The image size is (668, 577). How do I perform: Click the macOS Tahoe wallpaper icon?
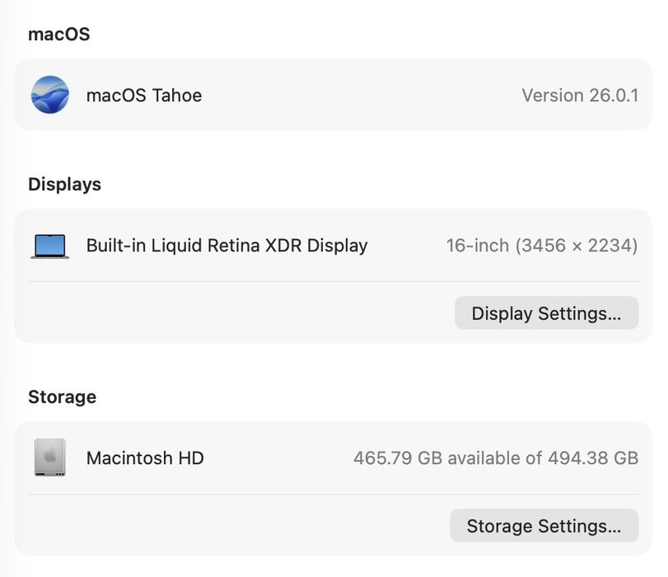49,95
